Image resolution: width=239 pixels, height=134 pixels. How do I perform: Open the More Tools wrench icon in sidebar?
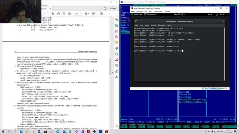coord(117,77)
